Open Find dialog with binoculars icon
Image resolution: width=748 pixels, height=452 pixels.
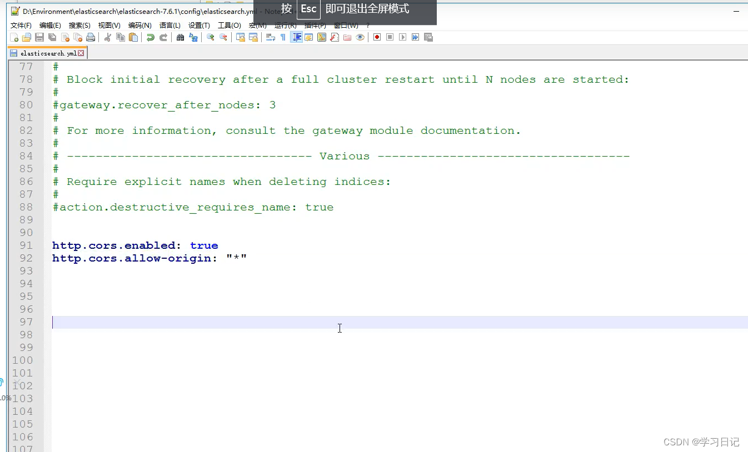180,37
